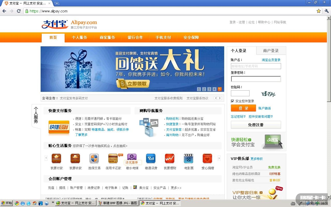The image size is (331, 207).
Task: Open the Windows 开始 start button
Action: click(x=7, y=203)
